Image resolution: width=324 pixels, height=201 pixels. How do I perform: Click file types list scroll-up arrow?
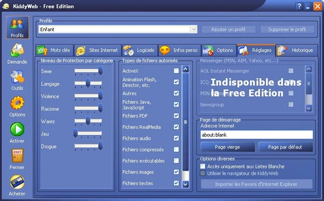click(x=186, y=69)
